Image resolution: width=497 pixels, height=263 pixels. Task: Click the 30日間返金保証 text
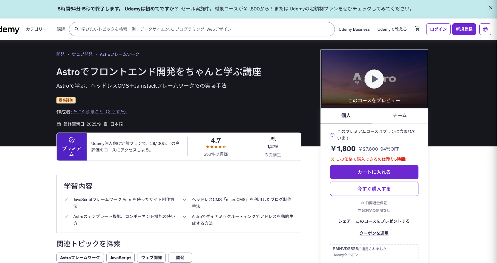point(374,203)
